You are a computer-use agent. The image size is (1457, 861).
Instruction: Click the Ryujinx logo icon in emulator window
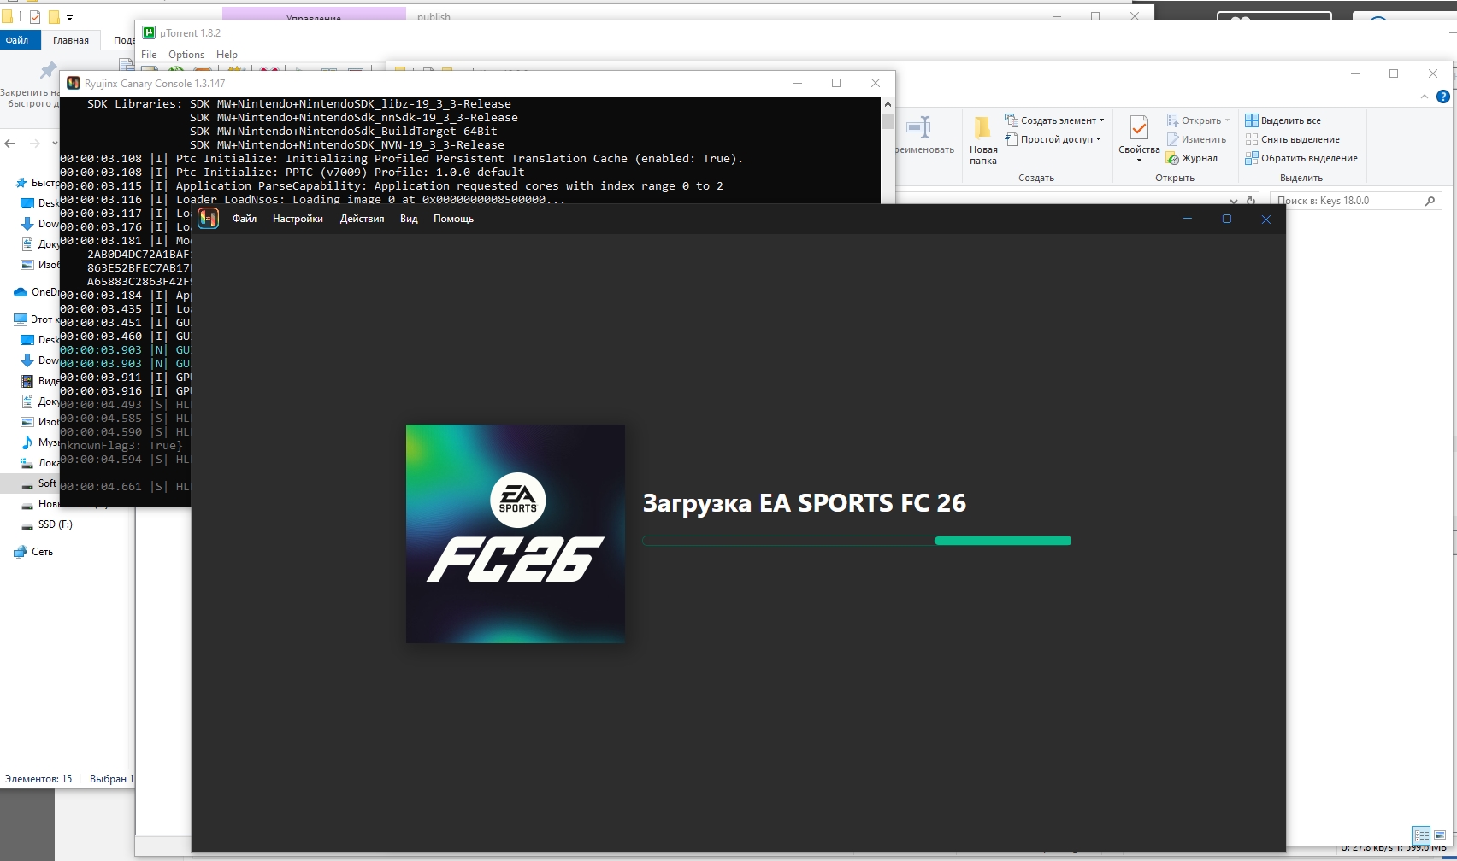click(x=208, y=219)
